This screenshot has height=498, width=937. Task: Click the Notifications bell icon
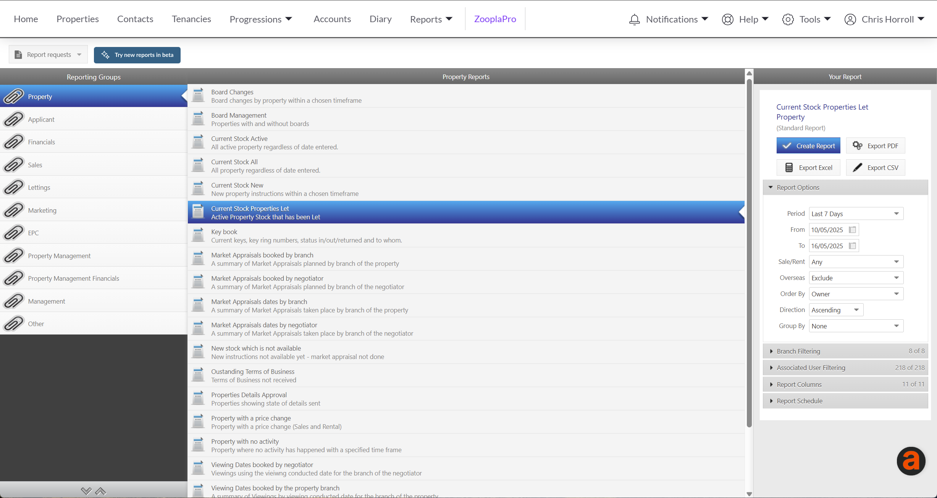coord(634,19)
